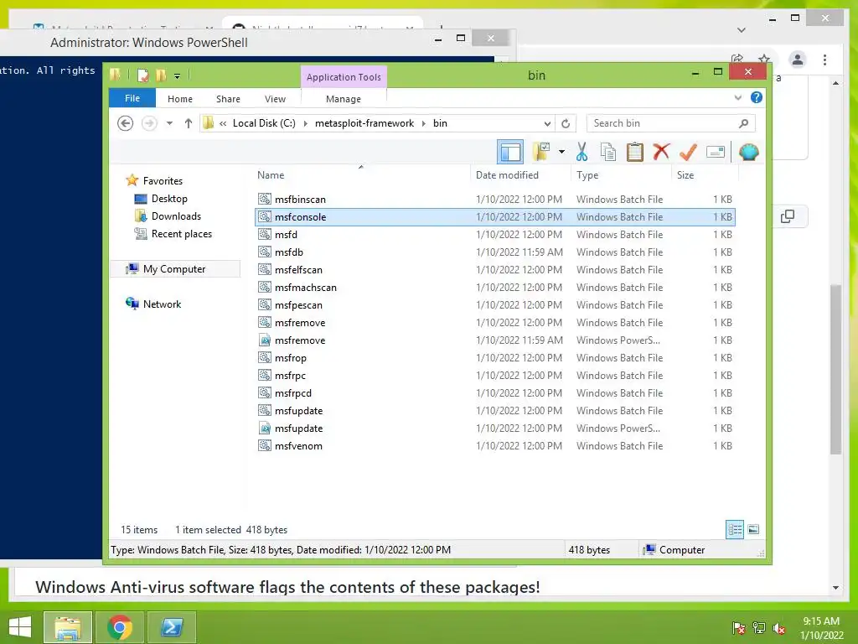Open the File menu
The image size is (858, 644).
point(132,98)
